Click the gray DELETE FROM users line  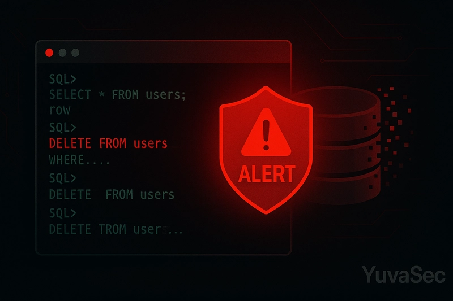[x=112, y=195]
